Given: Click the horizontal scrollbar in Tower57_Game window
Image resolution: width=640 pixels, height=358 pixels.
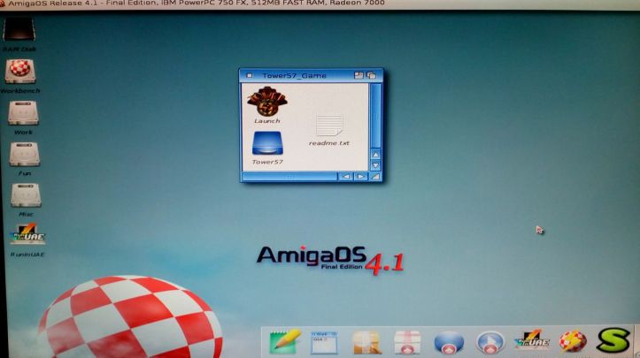Looking at the screenshot, I should point(288,177).
